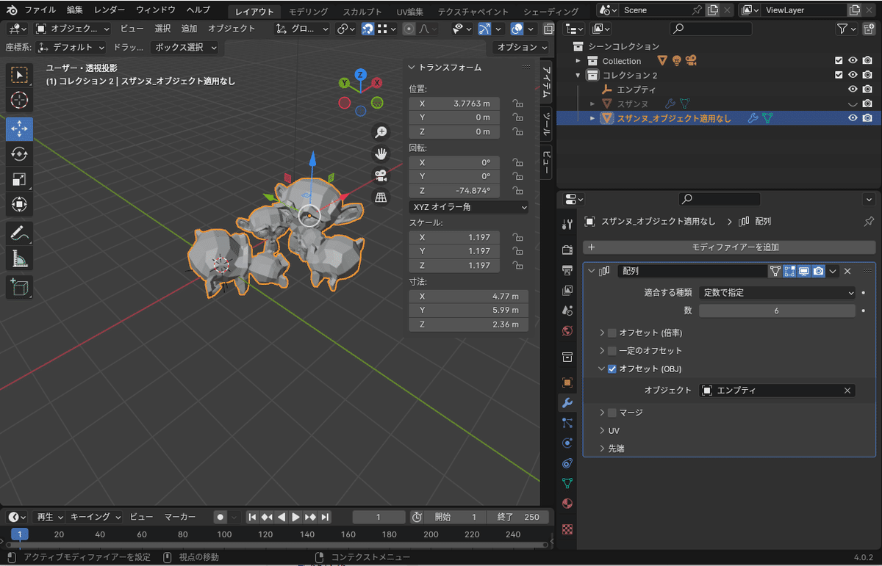Open the シェーディング workspace tab

(551, 12)
